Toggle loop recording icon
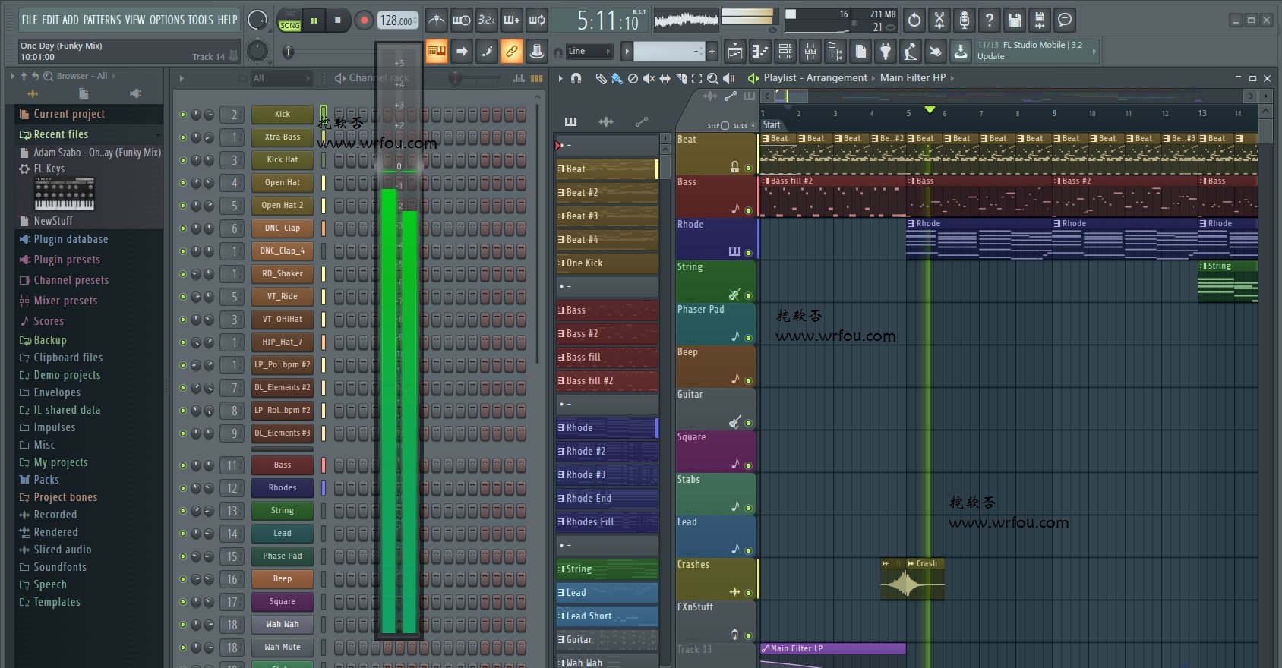Viewport: 1282px width, 668px height. coord(537,20)
